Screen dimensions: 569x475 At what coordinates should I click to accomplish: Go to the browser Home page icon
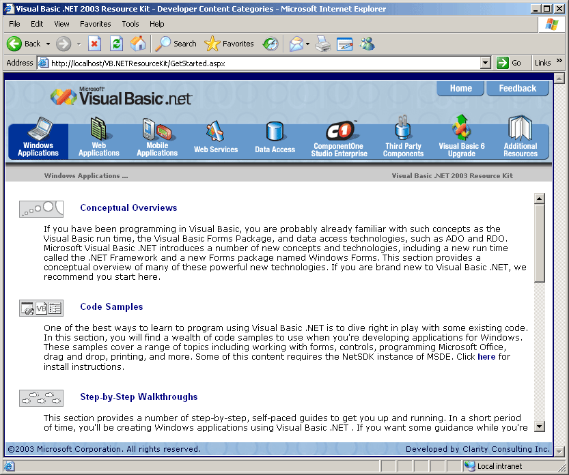pyautogui.click(x=138, y=44)
